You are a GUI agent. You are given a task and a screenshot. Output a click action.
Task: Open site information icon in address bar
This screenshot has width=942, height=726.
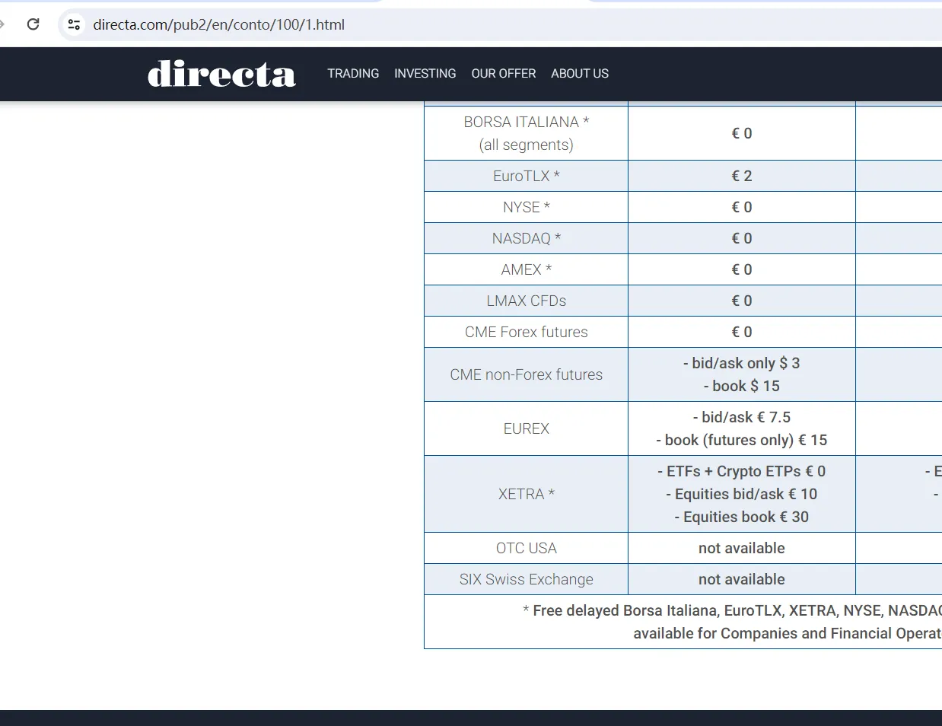click(74, 24)
